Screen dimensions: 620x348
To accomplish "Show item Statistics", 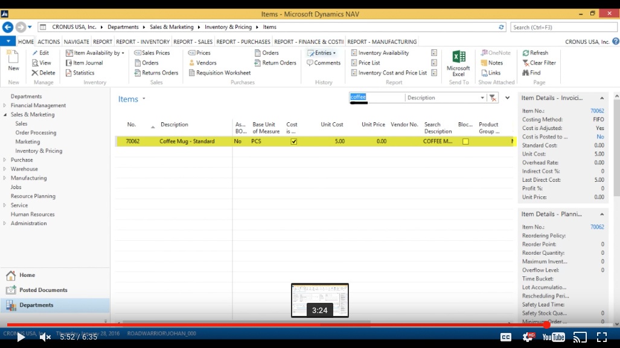I will click(x=80, y=73).
